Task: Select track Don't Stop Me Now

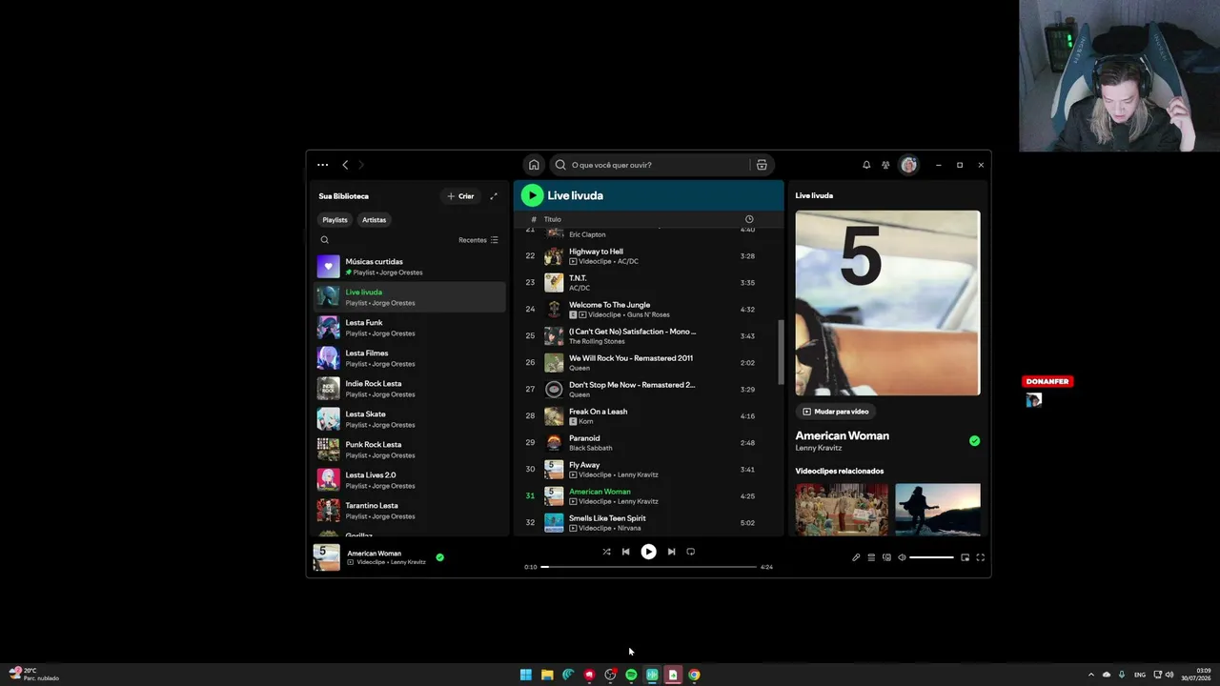Action: [x=647, y=390]
